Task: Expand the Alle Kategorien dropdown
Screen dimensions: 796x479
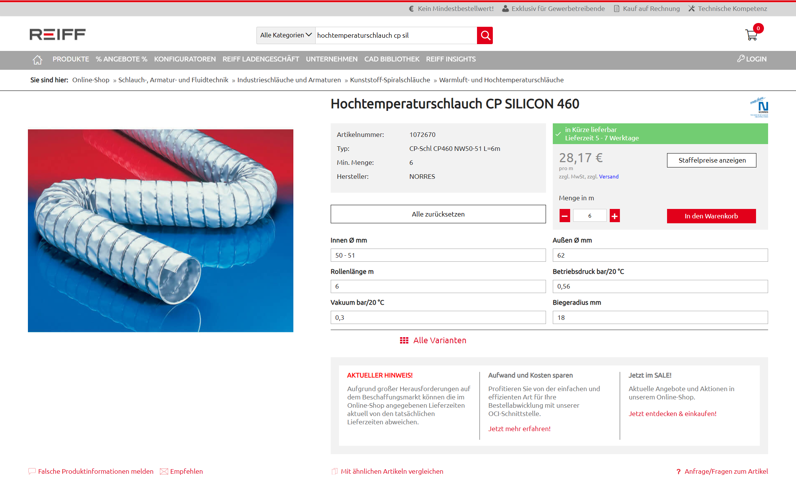Action: click(x=286, y=35)
